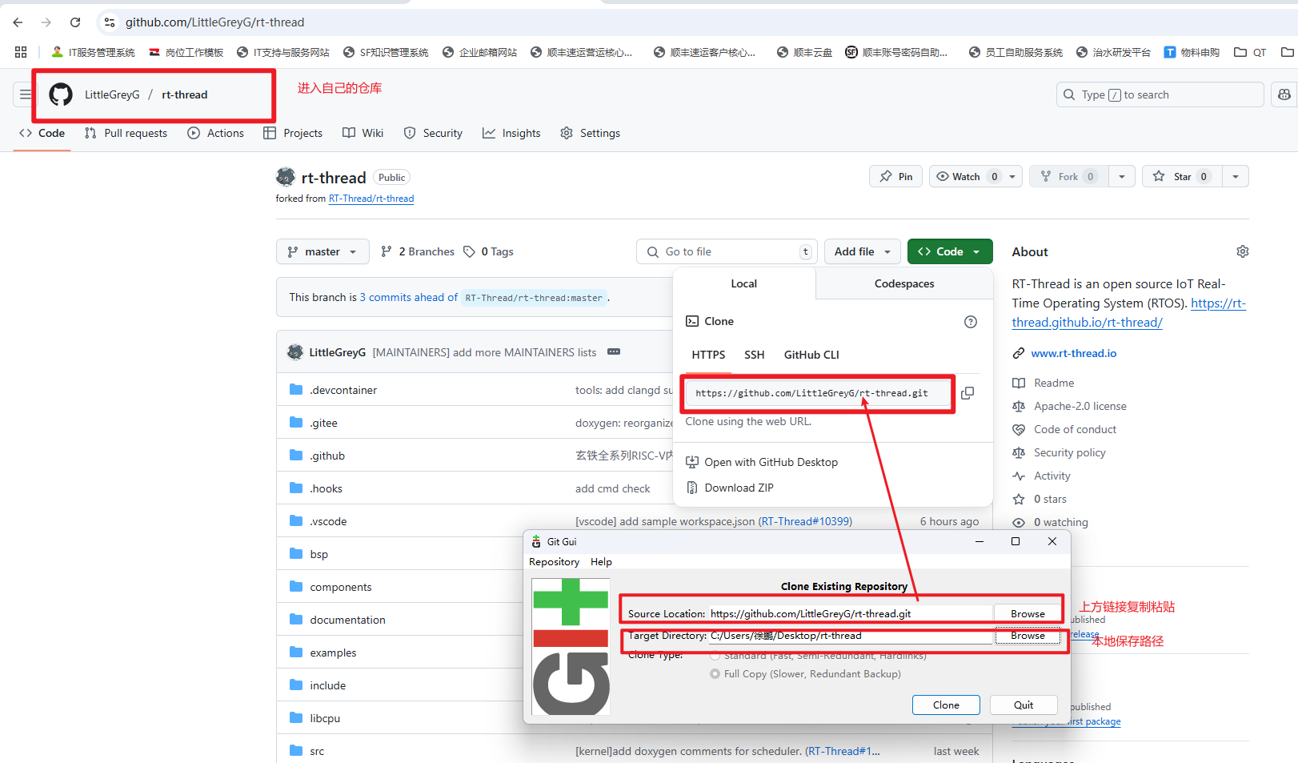Open the Pull requests tab
Screen dimensions: 1298x763
[126, 133]
